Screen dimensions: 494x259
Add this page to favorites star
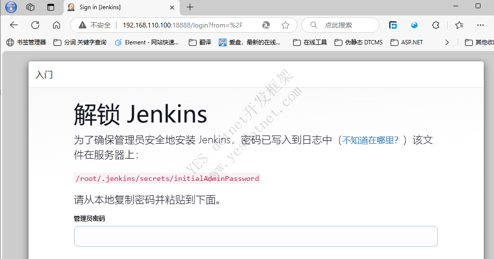tap(285, 25)
